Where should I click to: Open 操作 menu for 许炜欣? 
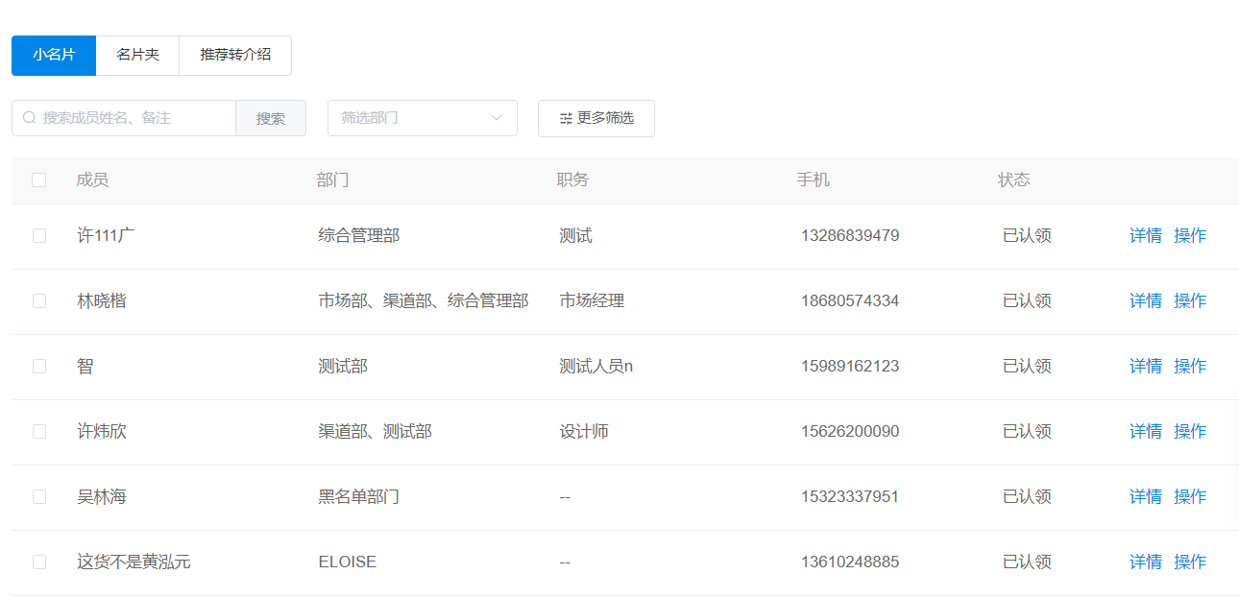coord(1190,431)
